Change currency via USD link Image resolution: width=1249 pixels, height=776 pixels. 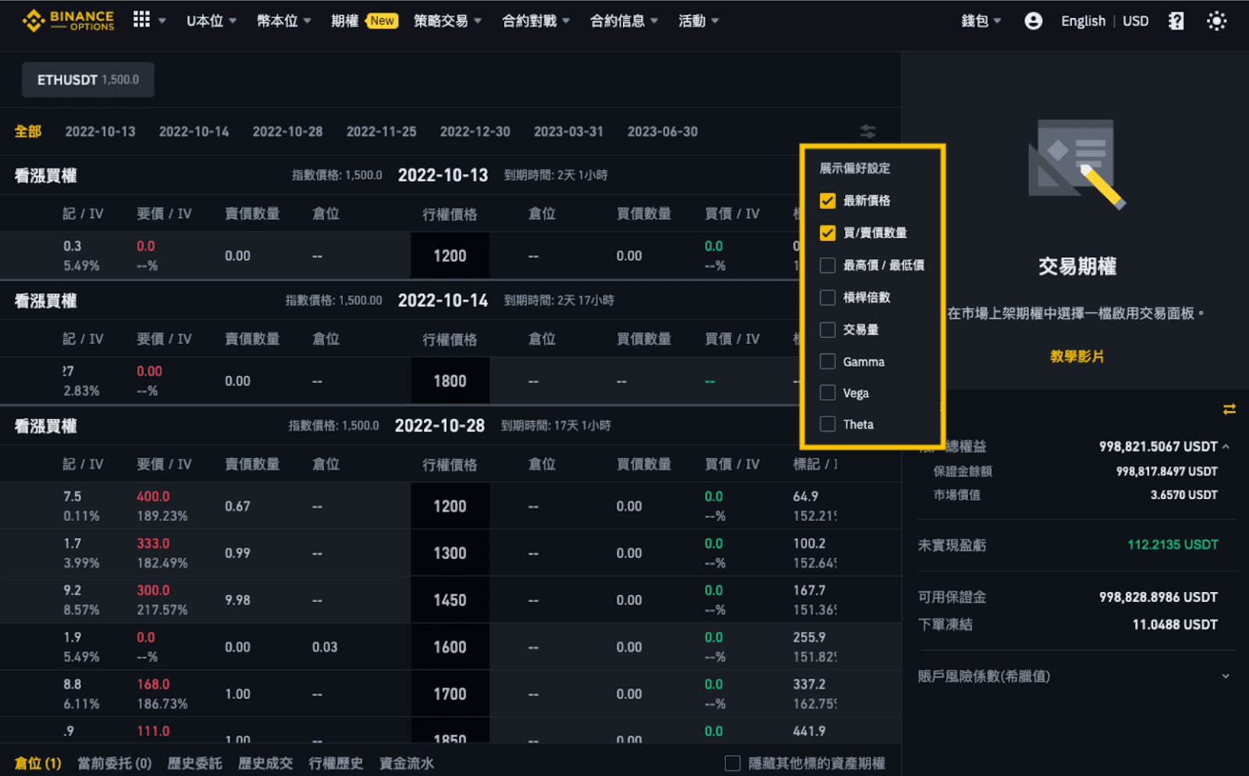pyautogui.click(x=1135, y=21)
